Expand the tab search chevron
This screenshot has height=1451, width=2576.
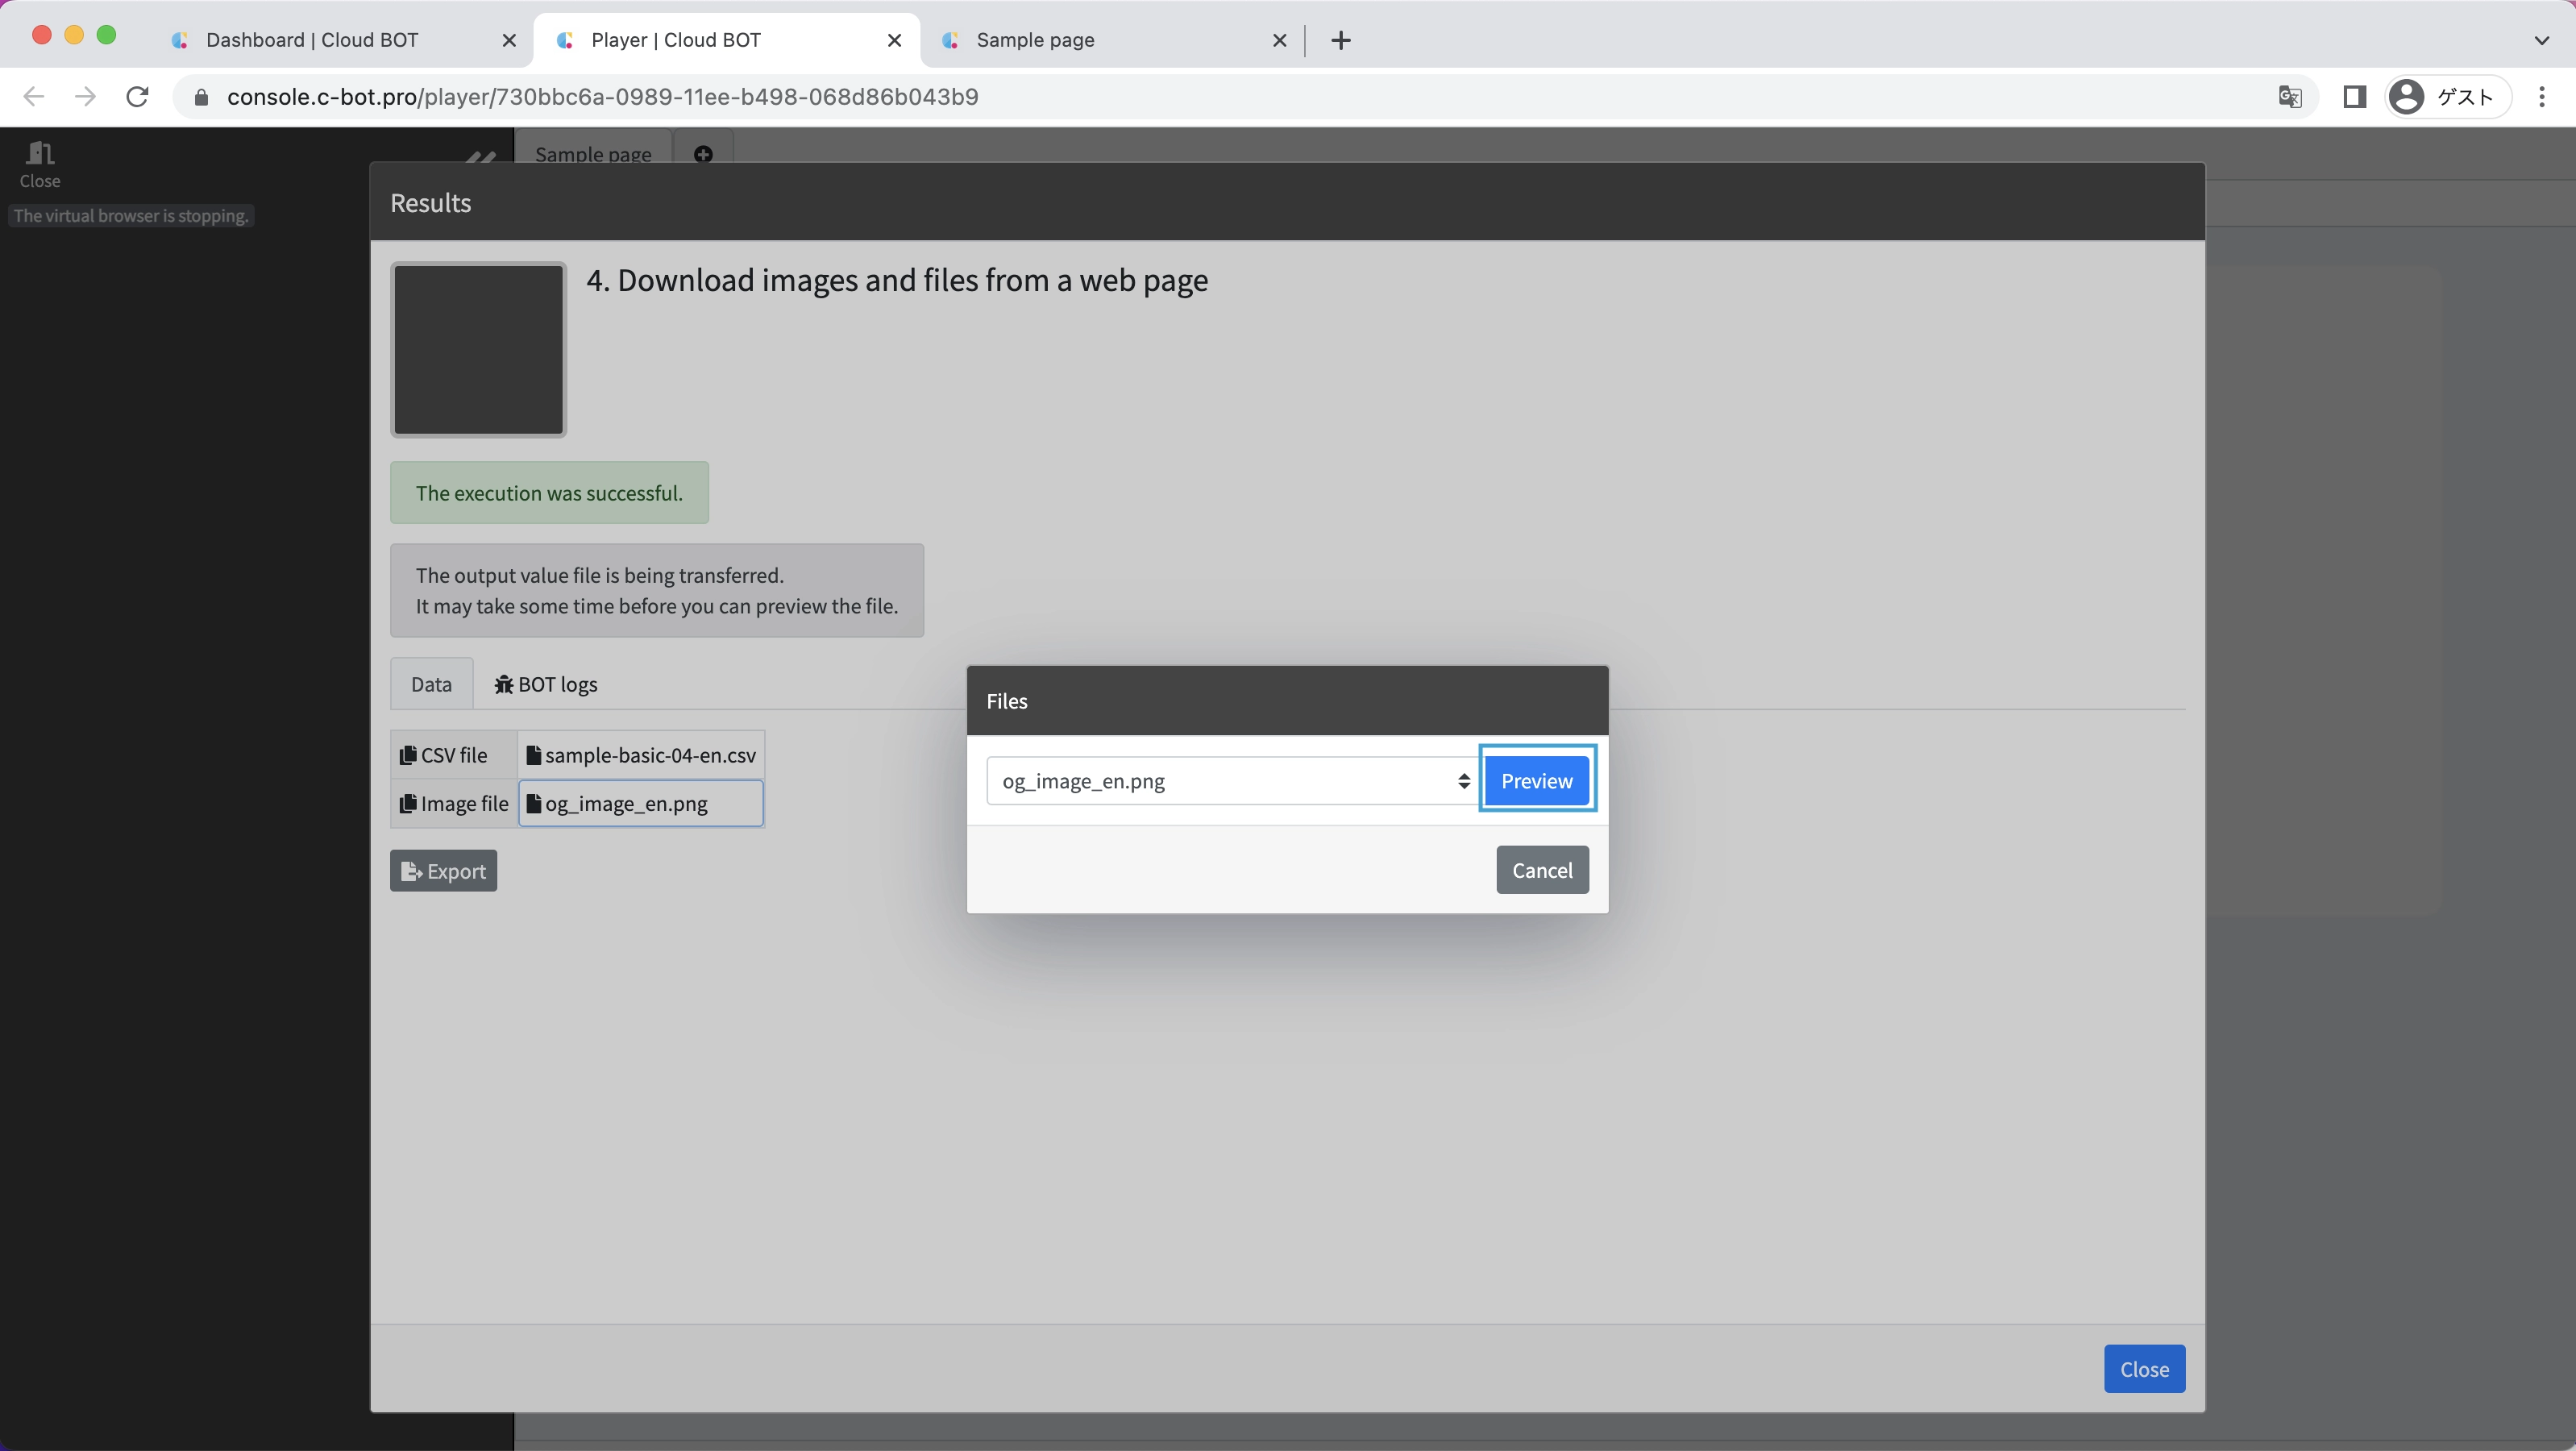pos(2541,40)
